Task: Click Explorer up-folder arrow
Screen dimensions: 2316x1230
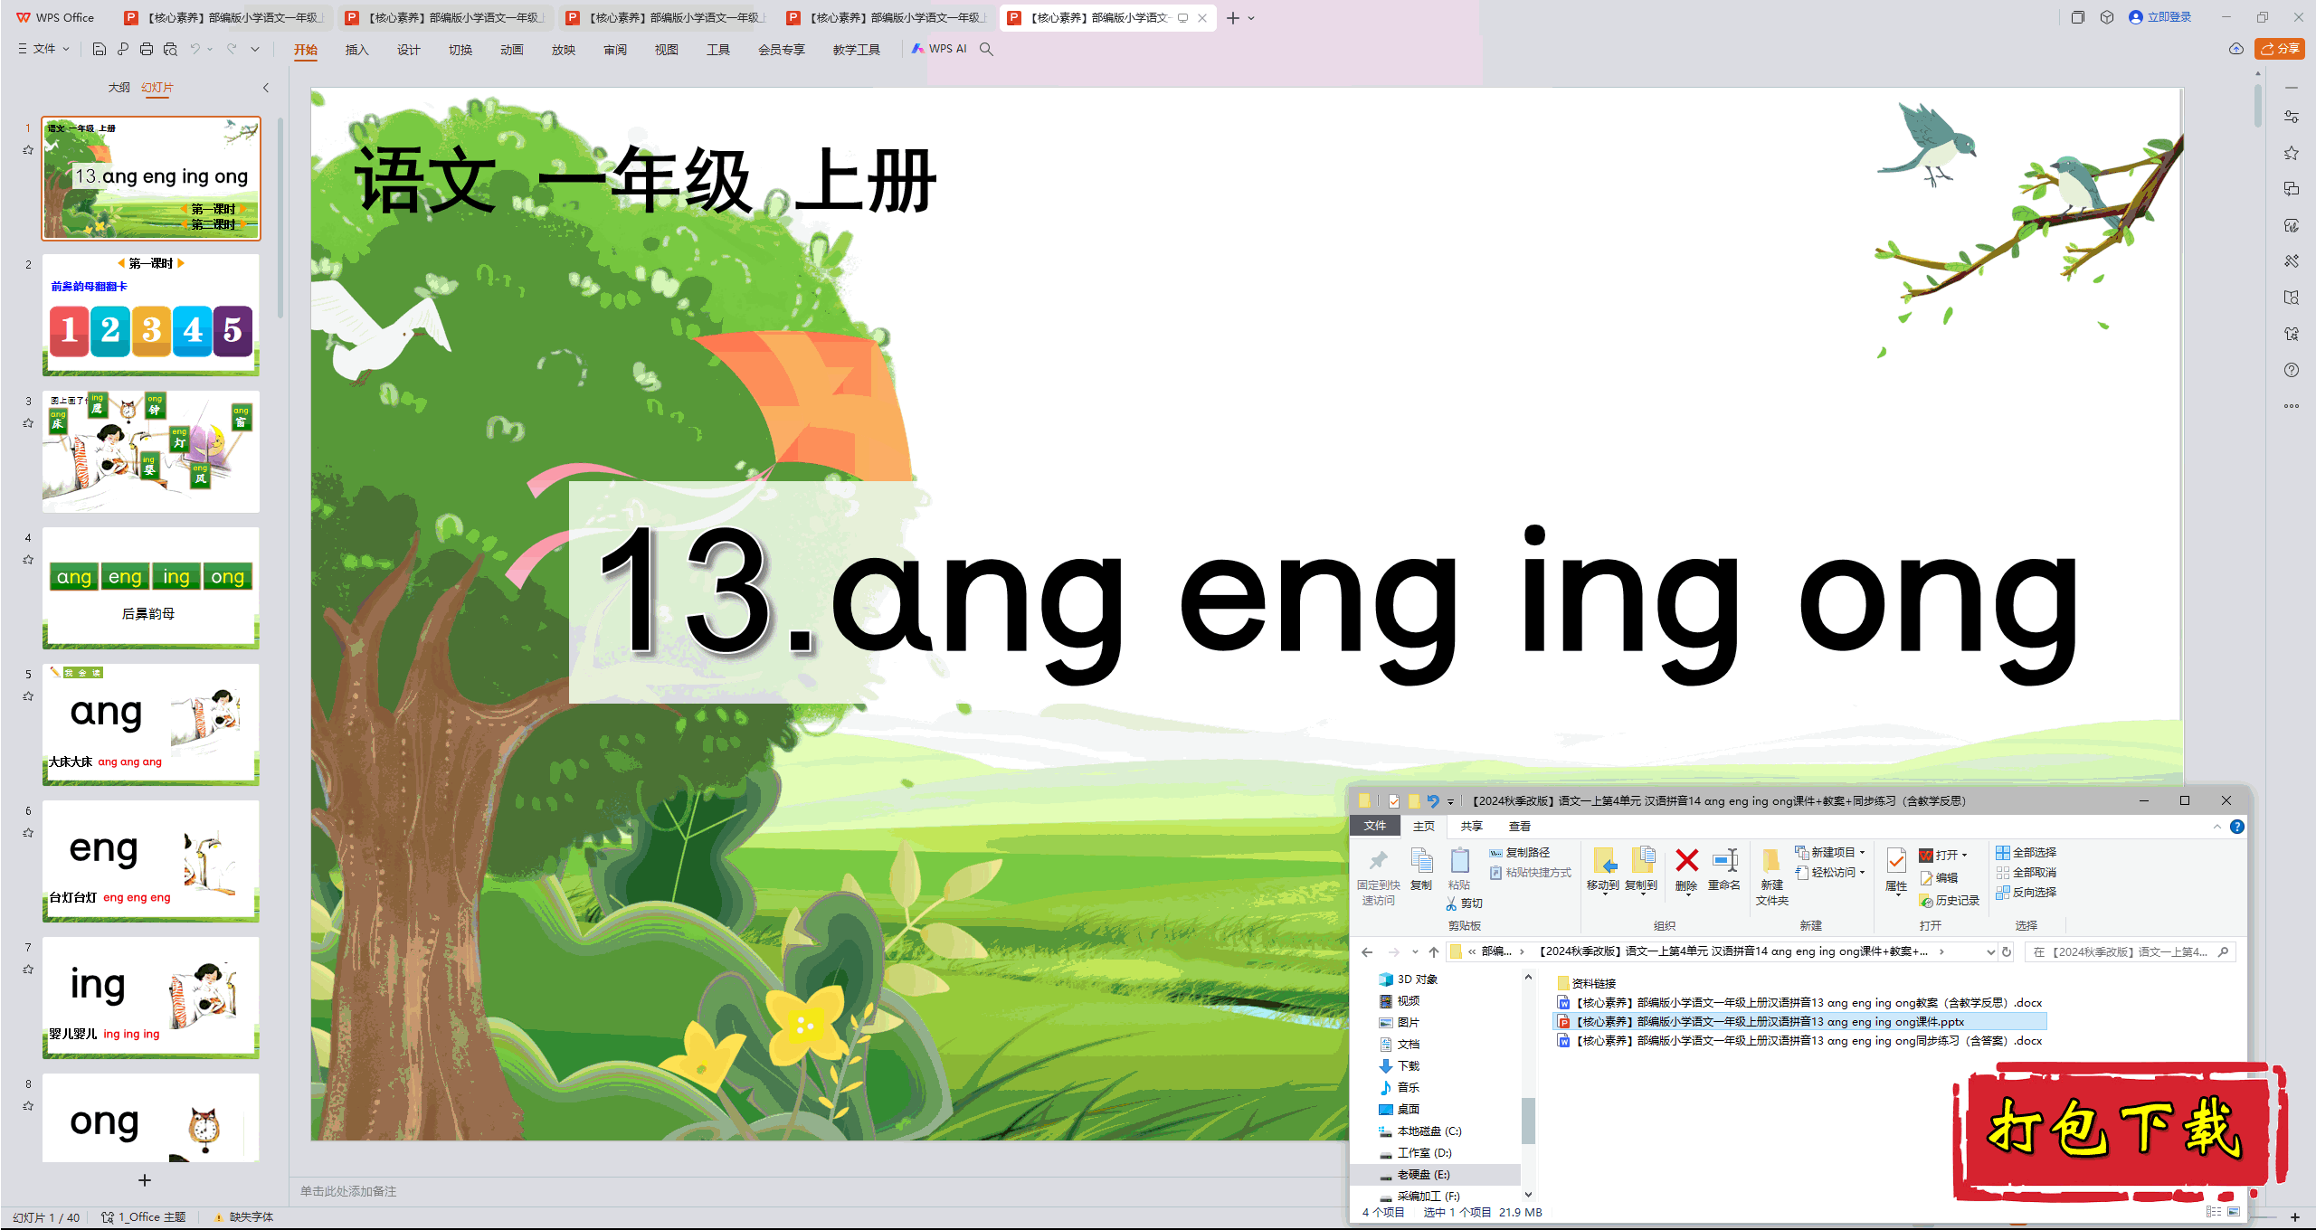Action: tap(1434, 952)
